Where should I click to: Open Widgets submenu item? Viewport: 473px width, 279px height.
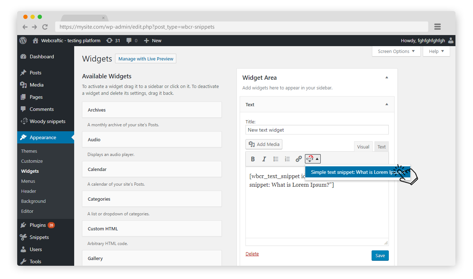[30, 171]
